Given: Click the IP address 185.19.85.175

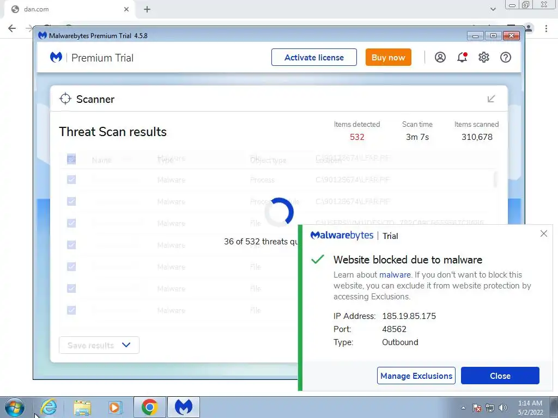Looking at the screenshot, I should coord(409,316).
